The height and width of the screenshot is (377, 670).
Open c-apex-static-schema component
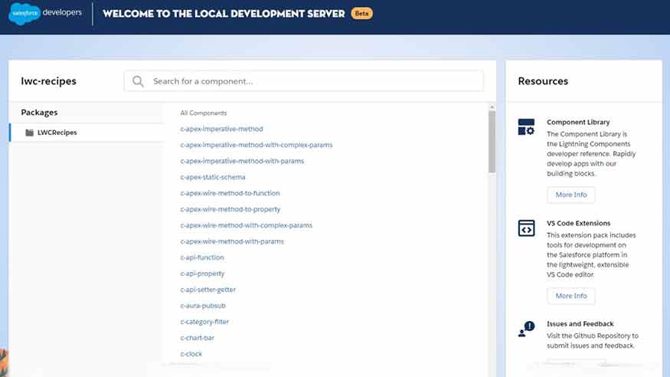click(212, 177)
